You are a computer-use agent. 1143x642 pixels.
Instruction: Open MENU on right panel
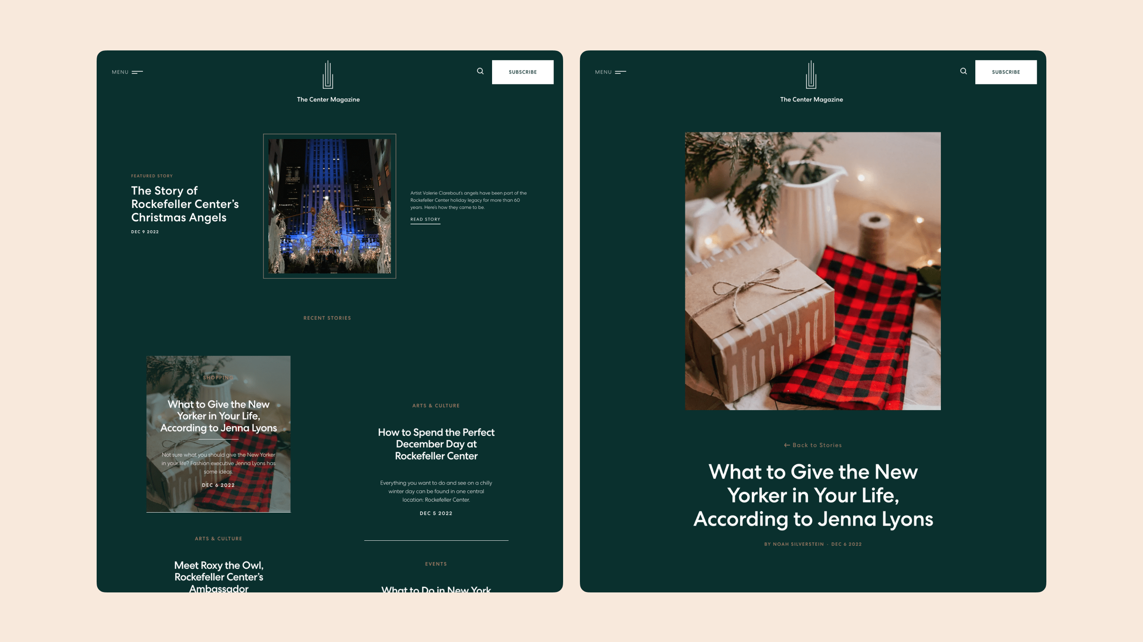coord(611,71)
